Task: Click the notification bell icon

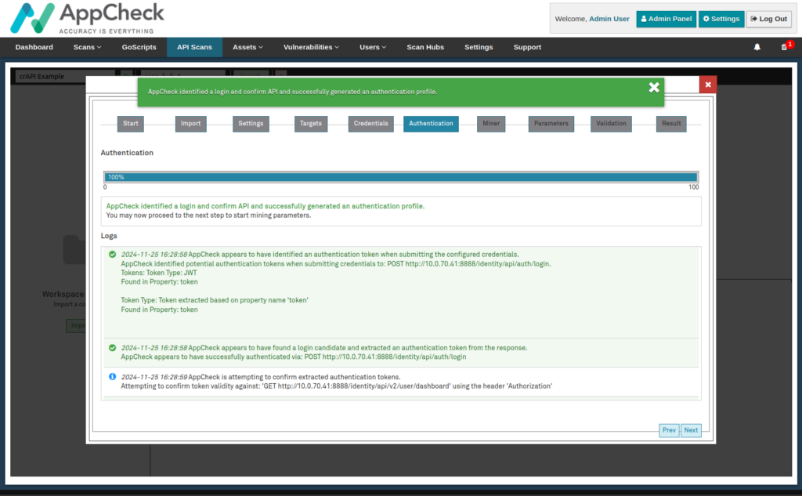Action: (757, 47)
